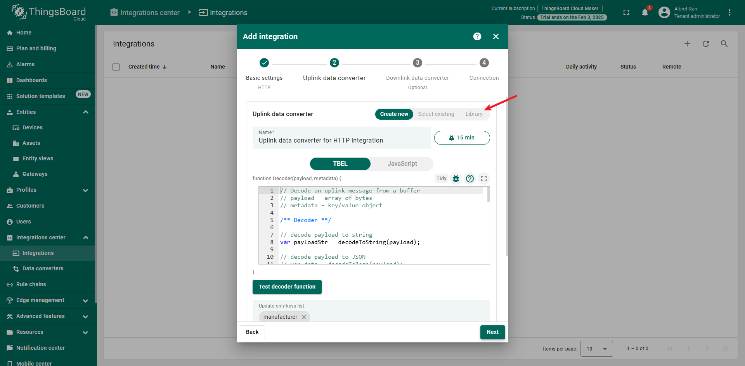The image size is (745, 366).
Task: Open Customers page
Action: 47,206
